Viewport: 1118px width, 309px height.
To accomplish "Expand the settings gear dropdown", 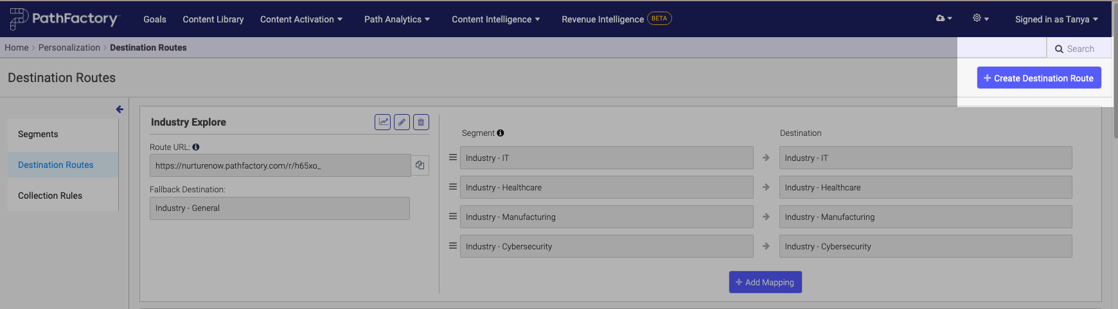I will point(980,19).
